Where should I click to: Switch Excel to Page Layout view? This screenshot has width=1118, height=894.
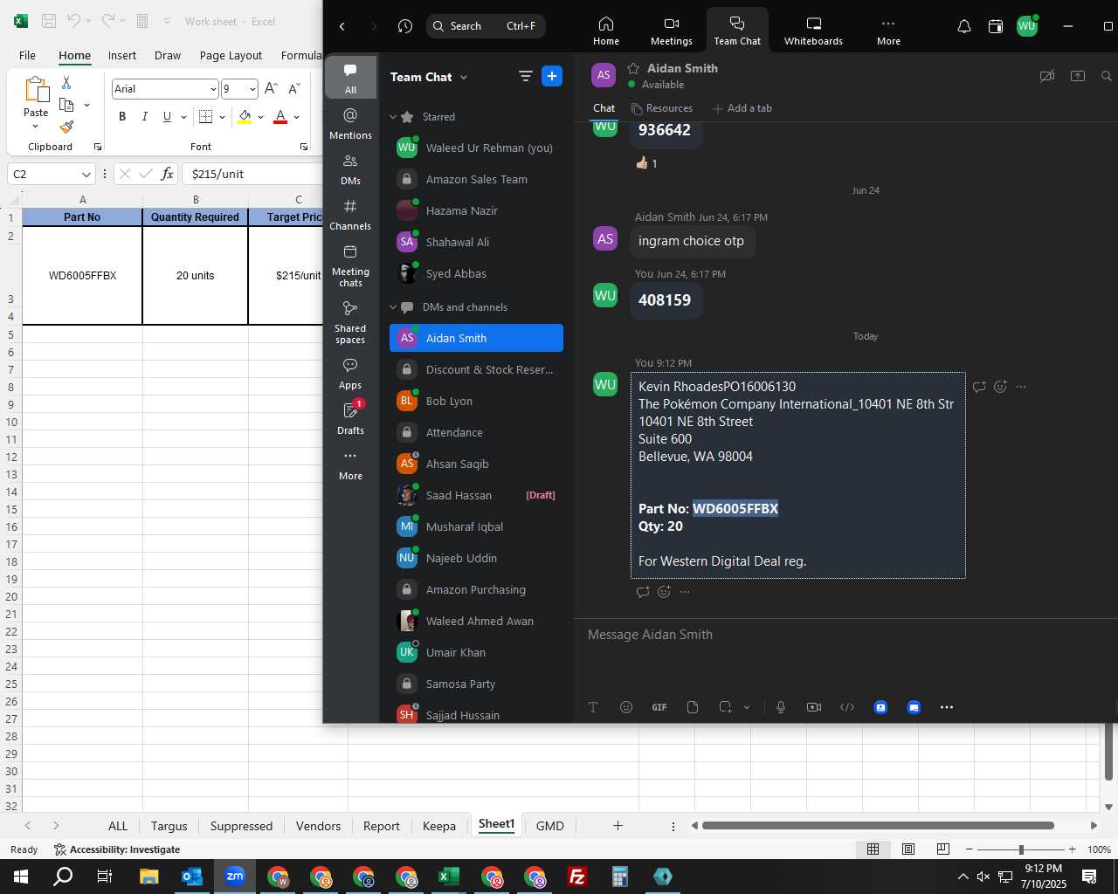(x=908, y=849)
